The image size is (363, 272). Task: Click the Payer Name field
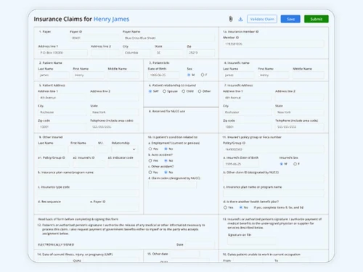pos(168,38)
